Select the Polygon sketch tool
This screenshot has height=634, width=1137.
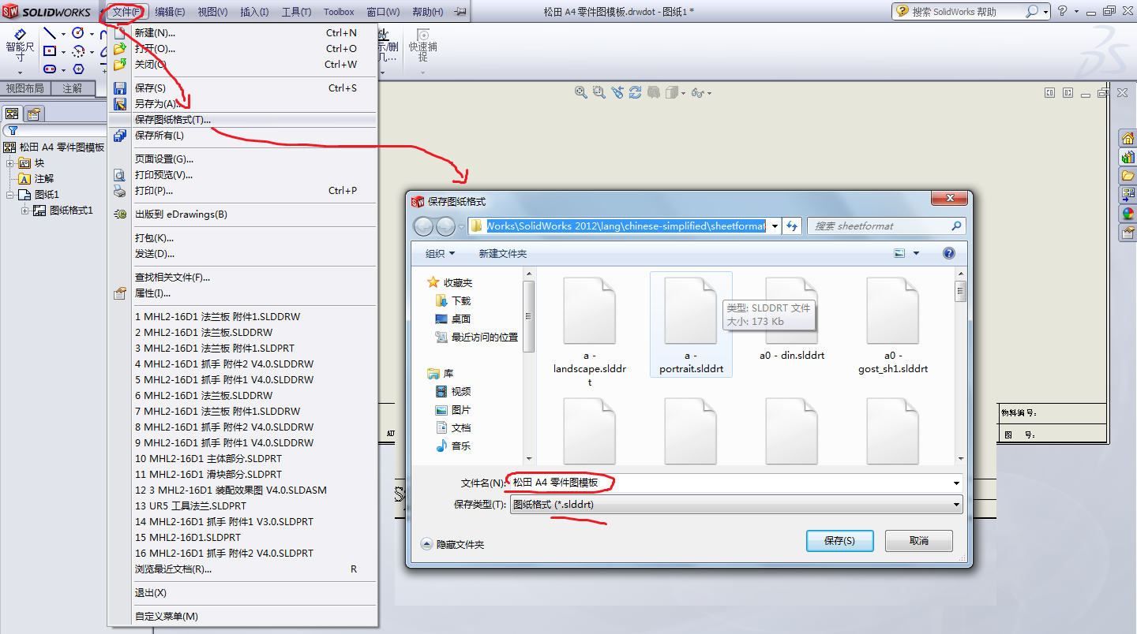(78, 69)
